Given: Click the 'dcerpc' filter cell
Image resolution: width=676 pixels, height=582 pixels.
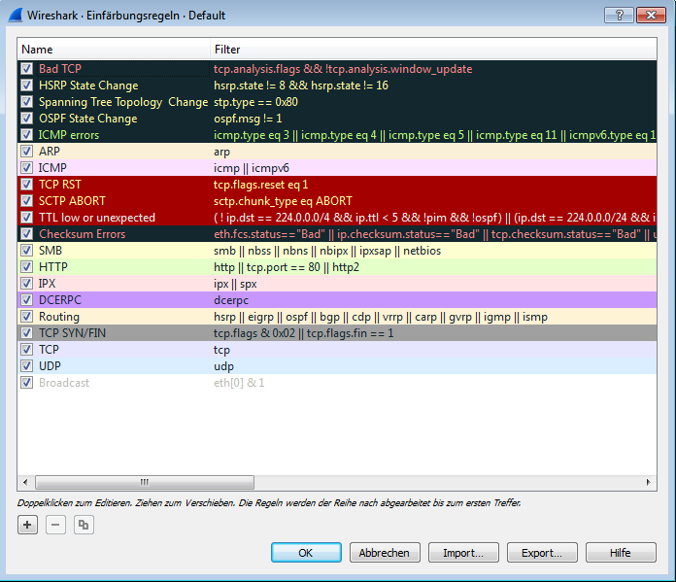Looking at the screenshot, I should (x=231, y=300).
